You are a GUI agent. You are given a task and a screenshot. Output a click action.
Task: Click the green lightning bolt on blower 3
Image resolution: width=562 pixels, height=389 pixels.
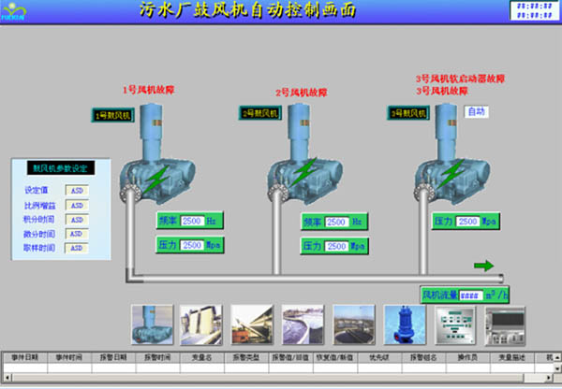tap(453, 173)
